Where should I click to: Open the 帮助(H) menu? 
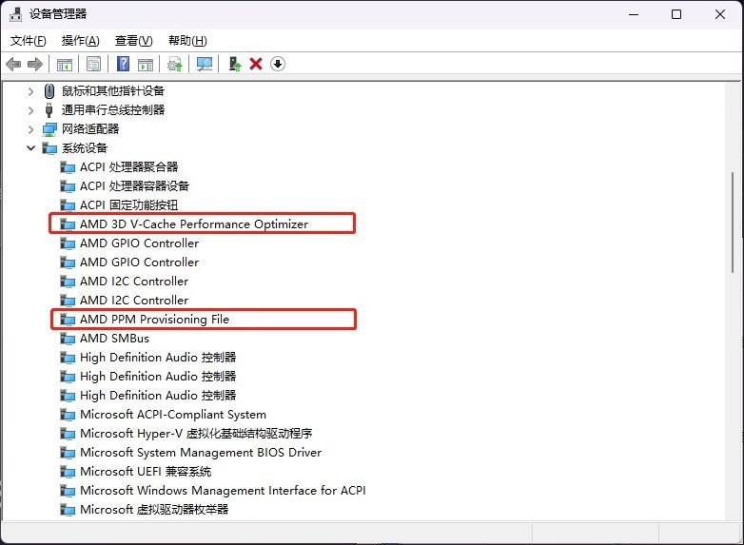point(187,41)
